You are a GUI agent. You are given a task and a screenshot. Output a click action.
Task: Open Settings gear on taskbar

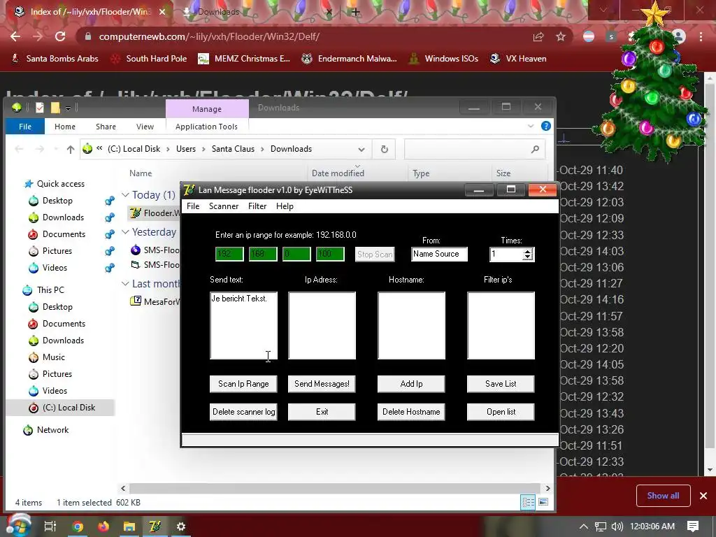181,527
